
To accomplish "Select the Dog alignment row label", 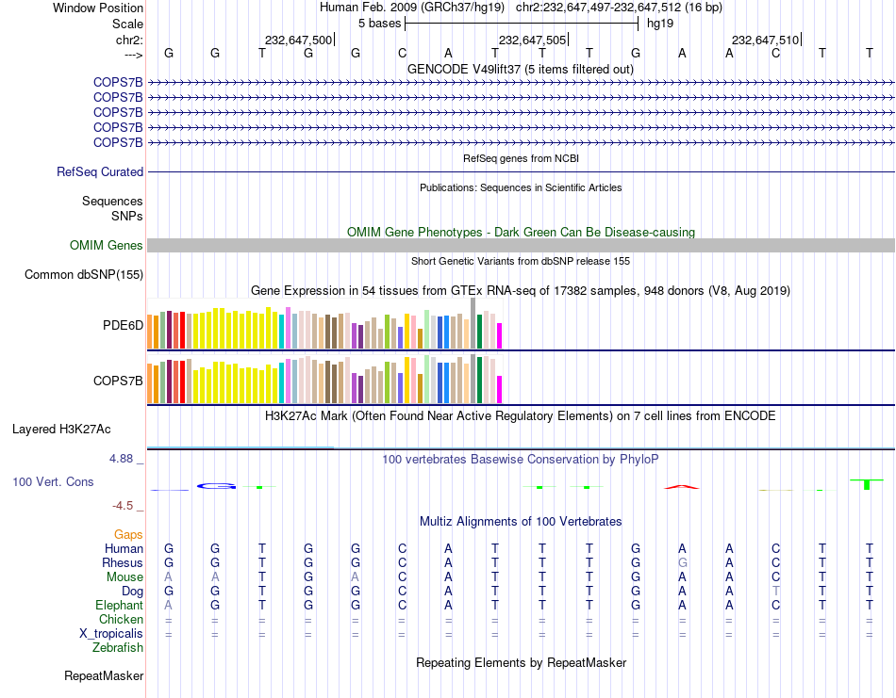I will point(132,592).
